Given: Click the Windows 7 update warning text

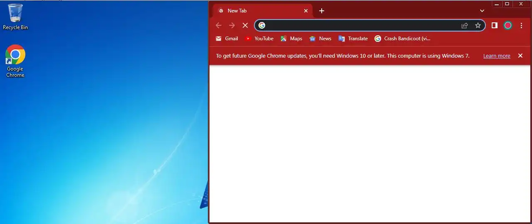Looking at the screenshot, I should click(x=342, y=56).
